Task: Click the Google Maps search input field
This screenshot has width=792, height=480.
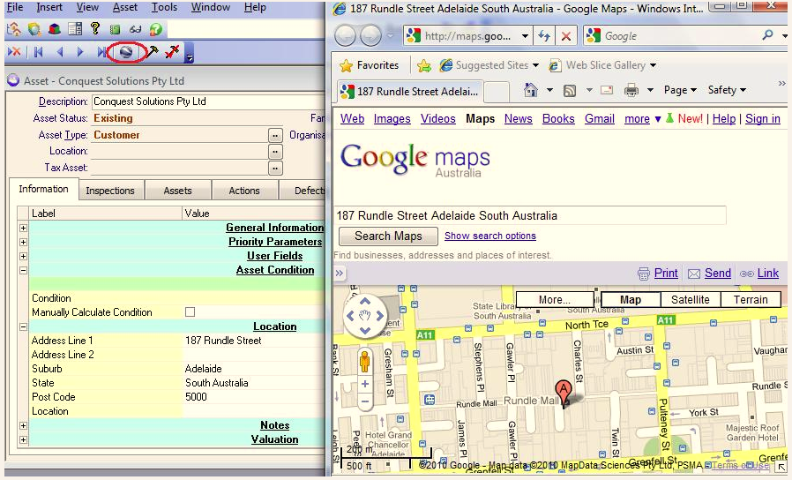Action: pyautogui.click(x=529, y=216)
